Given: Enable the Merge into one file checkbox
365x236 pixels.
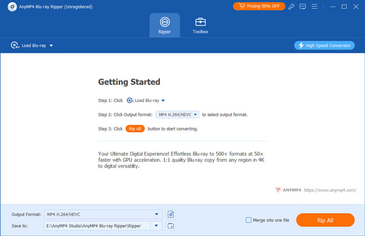Looking at the screenshot, I should click(248, 220).
